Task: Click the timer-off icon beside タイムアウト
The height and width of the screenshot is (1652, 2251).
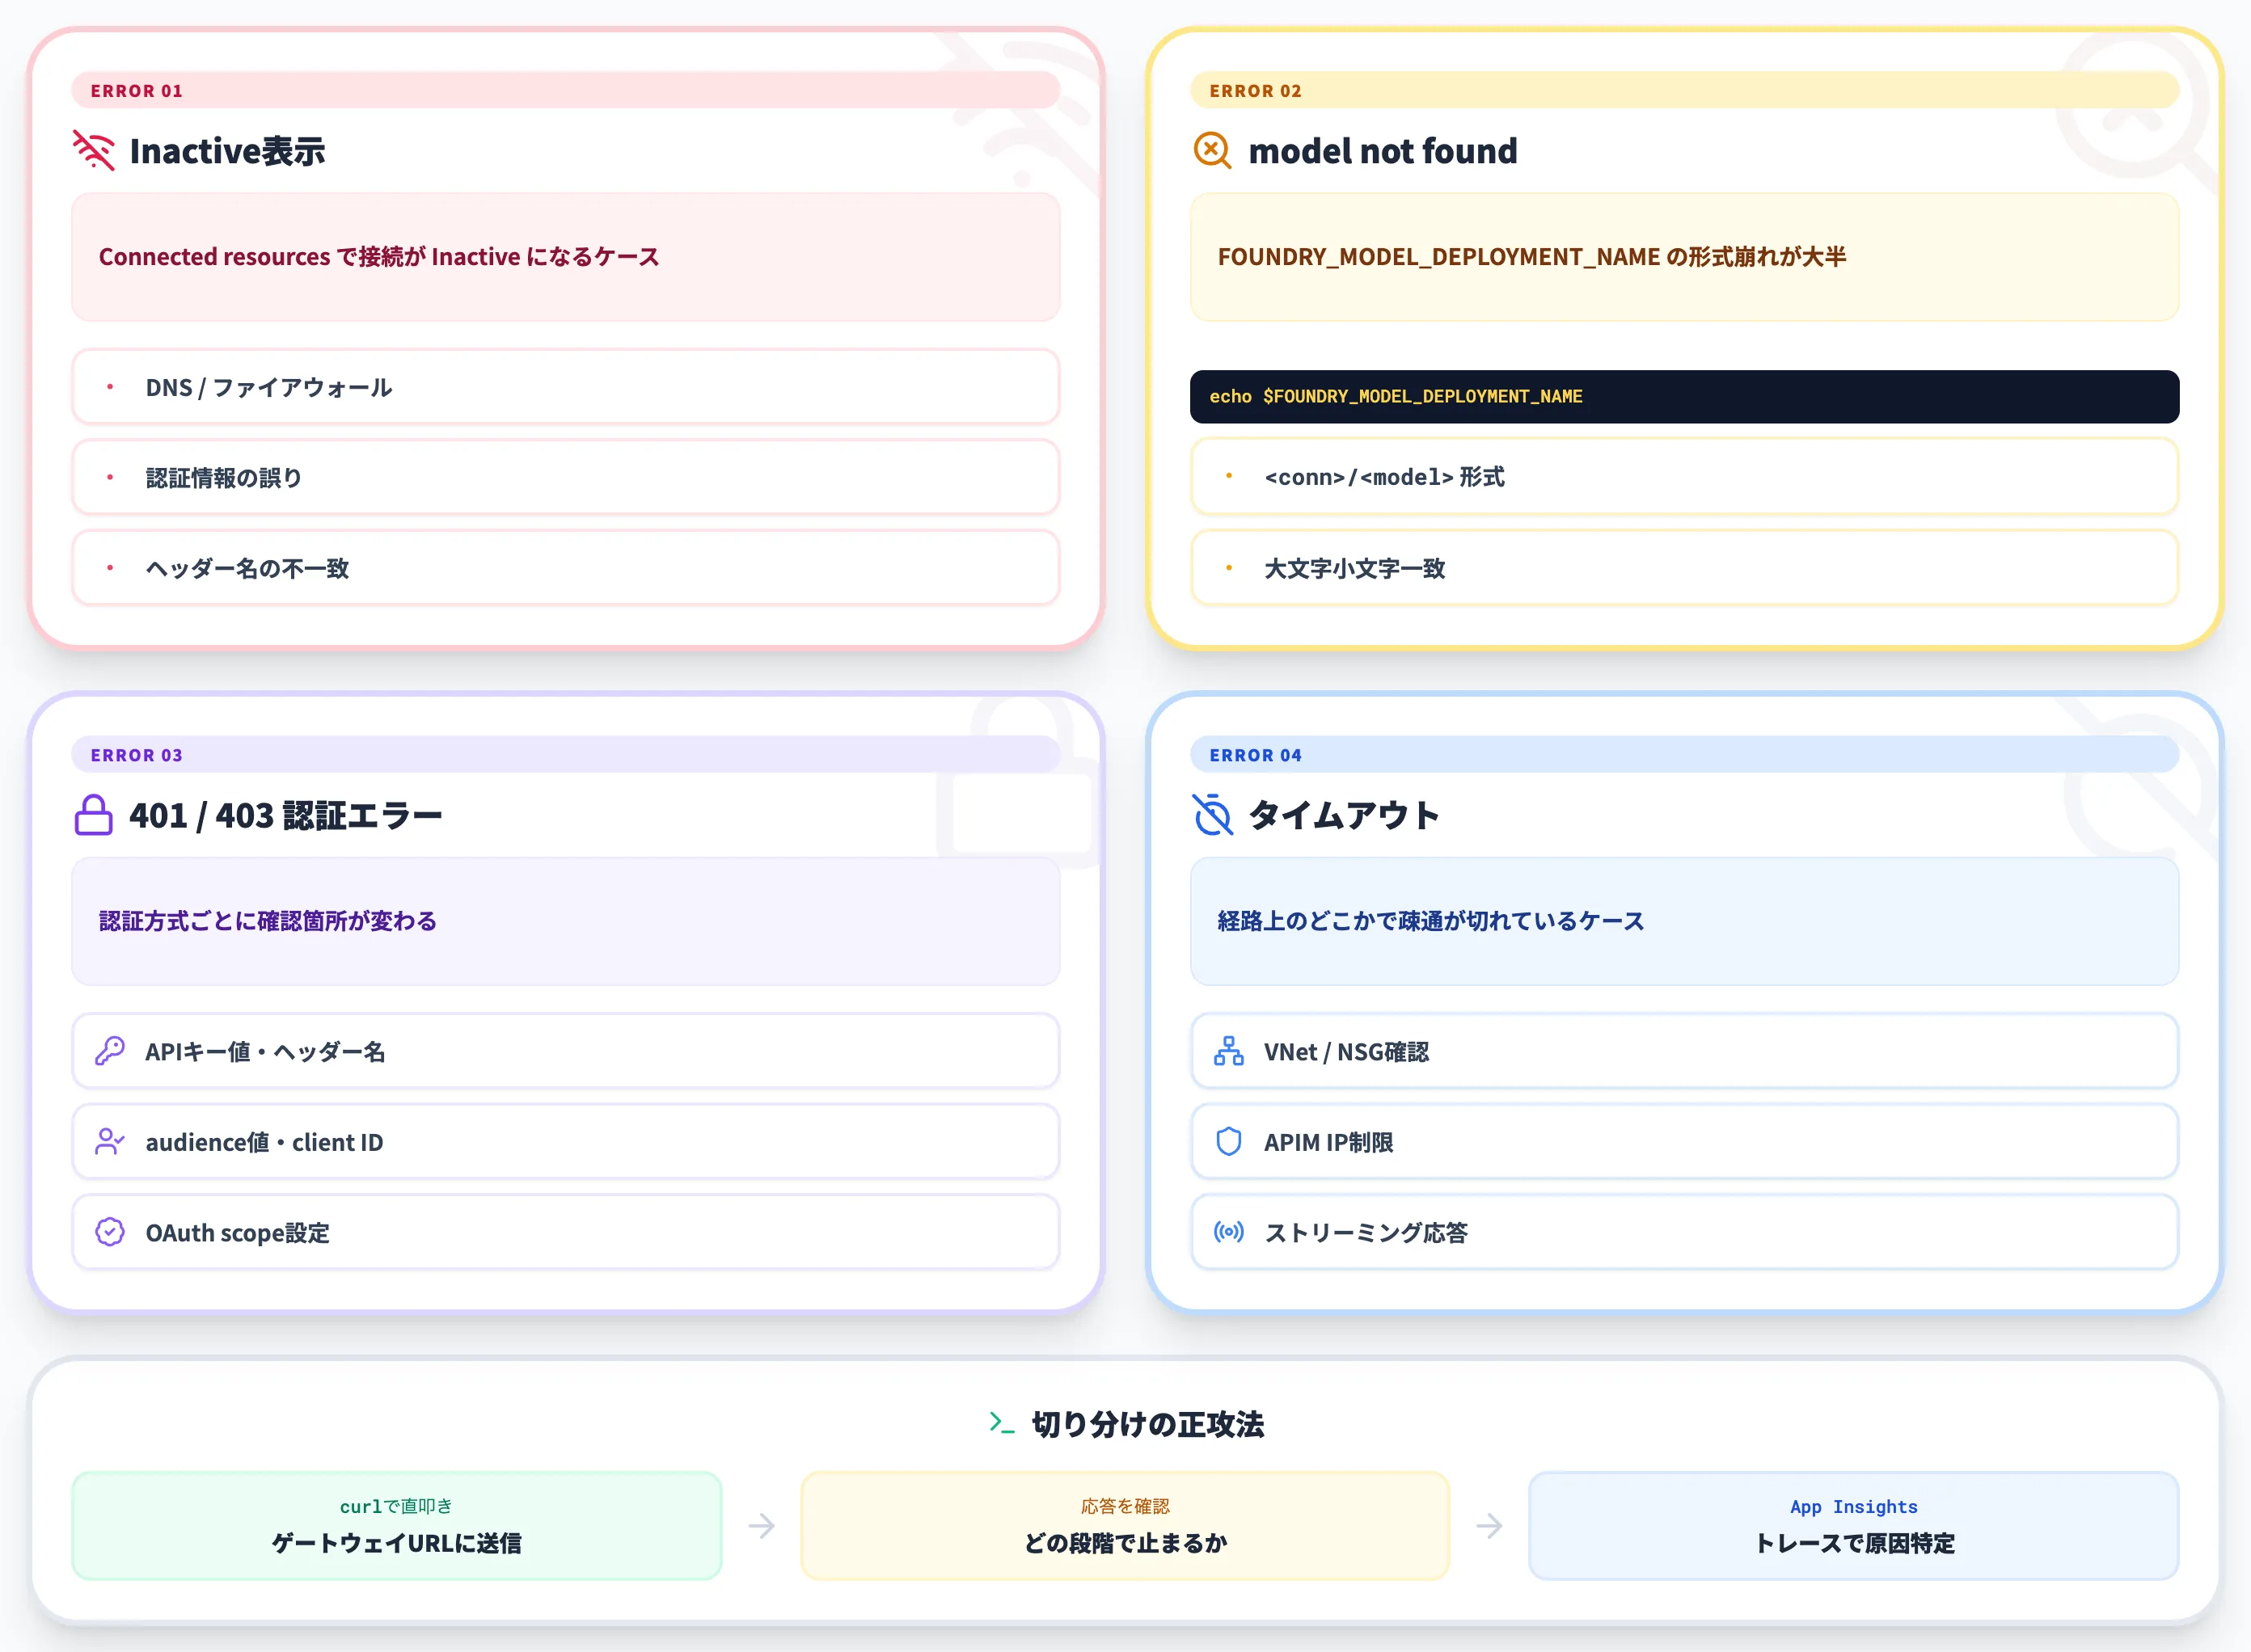Action: tap(1213, 815)
